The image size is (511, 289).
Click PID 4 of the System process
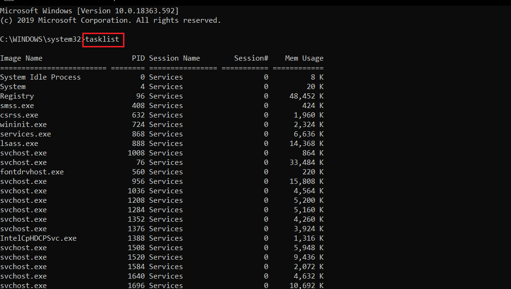[142, 87]
